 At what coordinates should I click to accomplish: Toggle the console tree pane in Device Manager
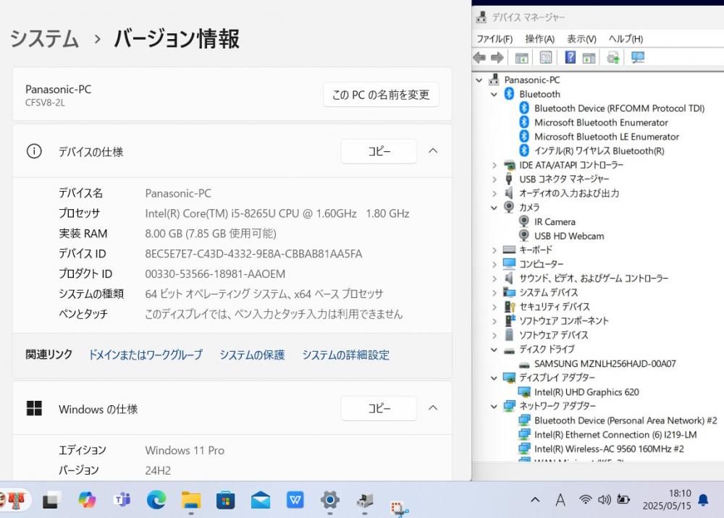pos(521,58)
